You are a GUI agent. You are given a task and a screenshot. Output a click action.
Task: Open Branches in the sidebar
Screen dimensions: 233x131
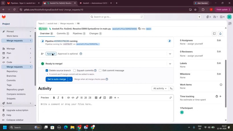[x=11, y=76]
